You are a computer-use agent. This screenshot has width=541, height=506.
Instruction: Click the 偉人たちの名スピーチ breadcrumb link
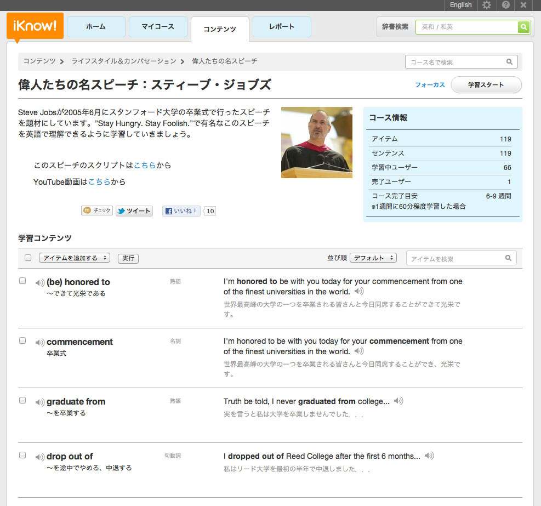[225, 61]
